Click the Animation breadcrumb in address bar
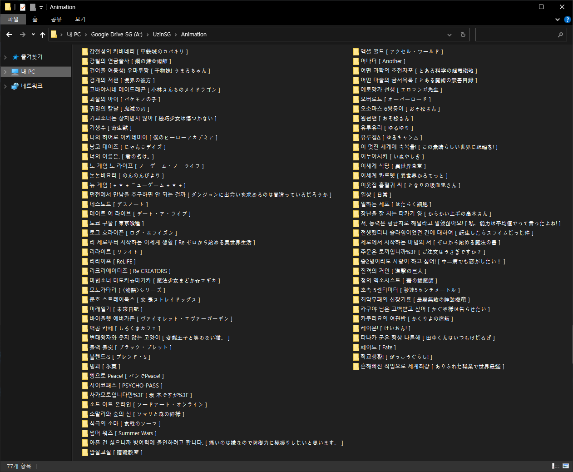The image size is (573, 472). coord(194,35)
